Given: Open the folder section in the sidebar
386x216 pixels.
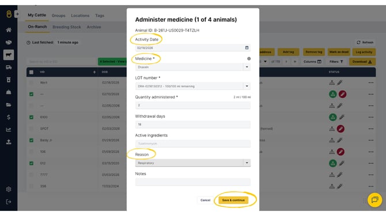Looking at the screenshot, I should coord(9,105).
